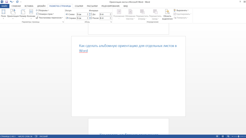Open the ФАЙЛ tab
The image size is (246, 138).
(x=4, y=6)
